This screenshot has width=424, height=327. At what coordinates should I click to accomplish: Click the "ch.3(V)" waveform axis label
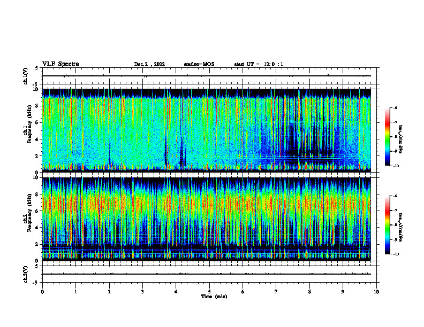[x=25, y=275]
